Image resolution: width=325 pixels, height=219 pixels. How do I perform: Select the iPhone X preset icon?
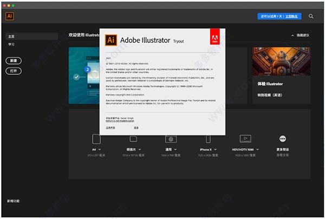(x=208, y=139)
